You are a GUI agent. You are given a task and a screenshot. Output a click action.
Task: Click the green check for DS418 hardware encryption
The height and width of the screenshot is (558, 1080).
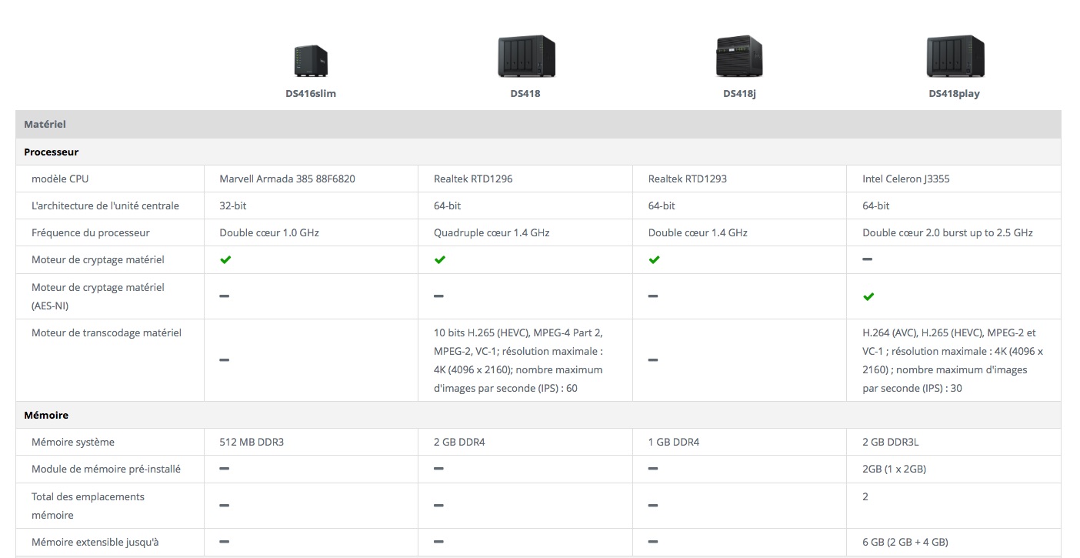pyautogui.click(x=440, y=260)
